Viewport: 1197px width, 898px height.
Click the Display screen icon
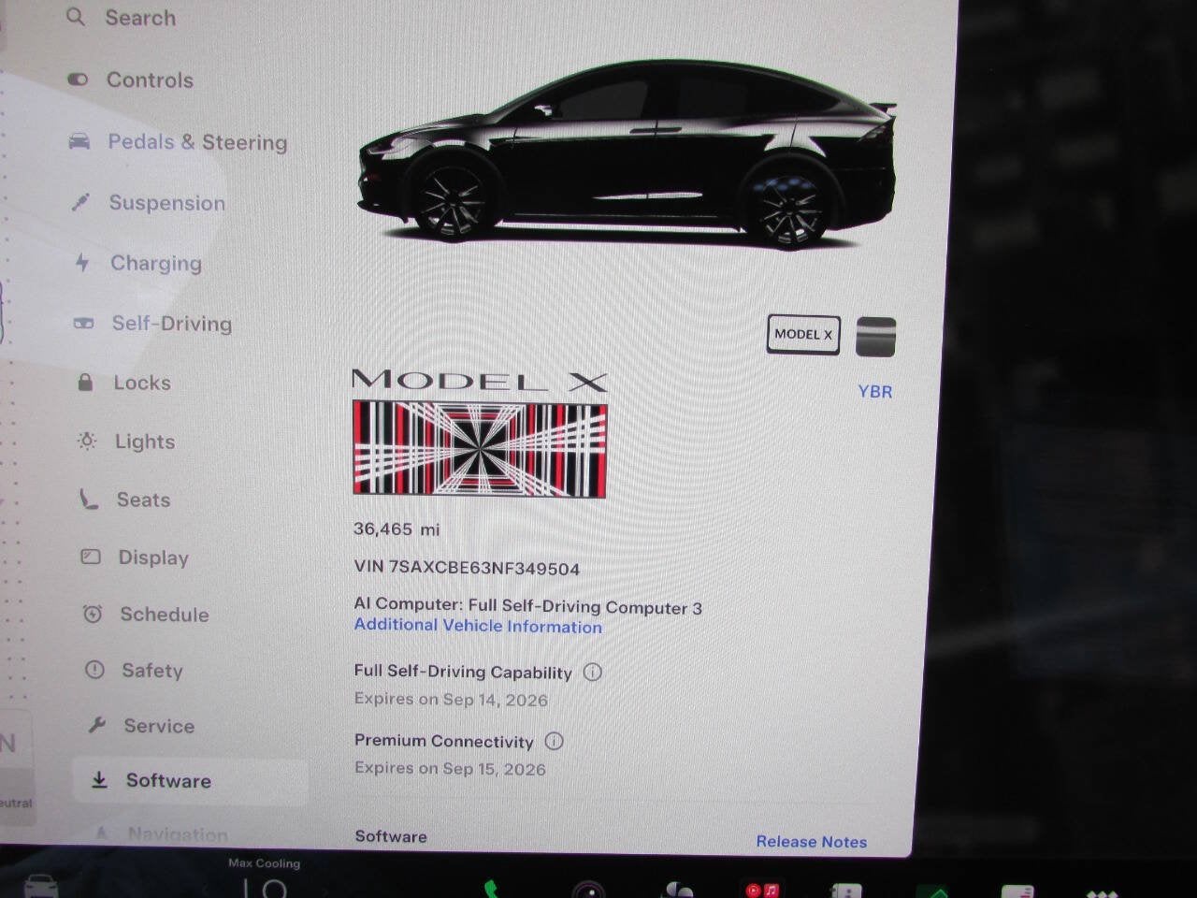pyautogui.click(x=91, y=557)
